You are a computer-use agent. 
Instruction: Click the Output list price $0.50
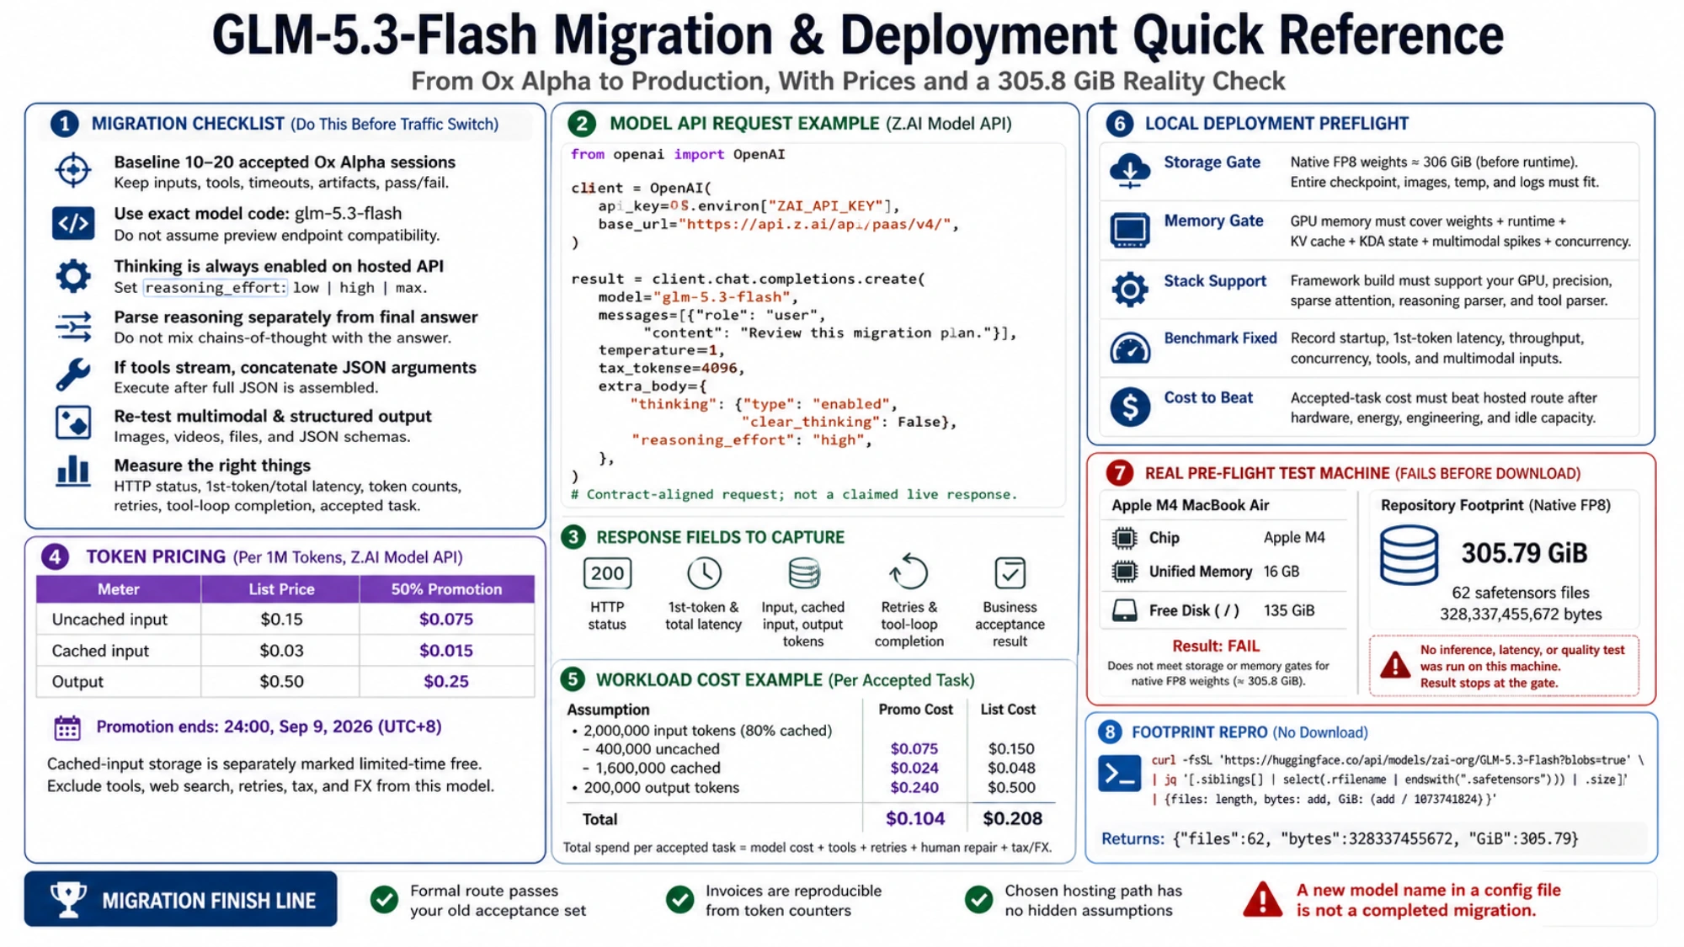click(281, 682)
